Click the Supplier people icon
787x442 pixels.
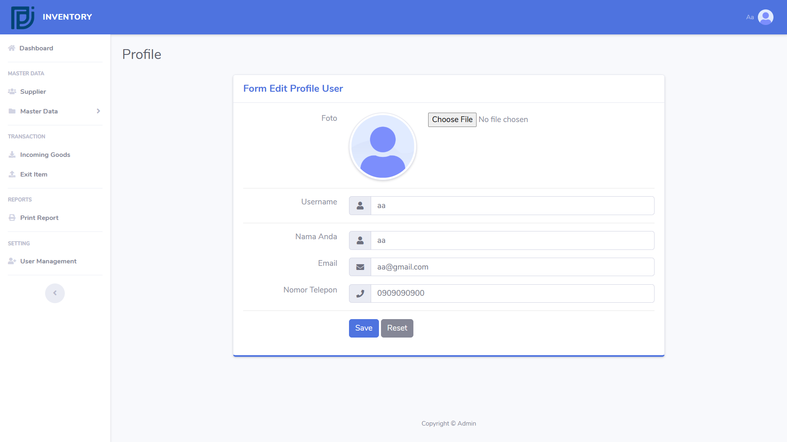tap(12, 91)
